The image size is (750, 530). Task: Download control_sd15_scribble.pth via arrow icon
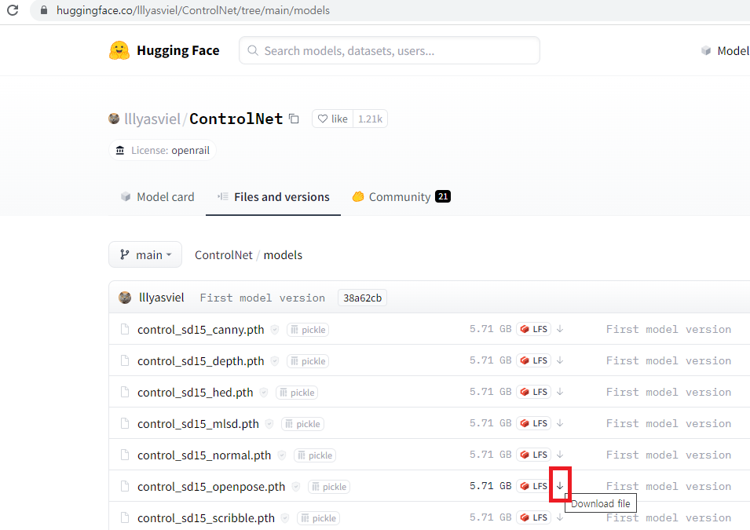560,517
